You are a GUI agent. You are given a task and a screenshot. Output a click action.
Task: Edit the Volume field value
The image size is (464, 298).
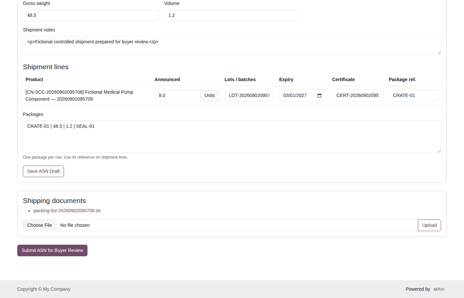point(232,15)
